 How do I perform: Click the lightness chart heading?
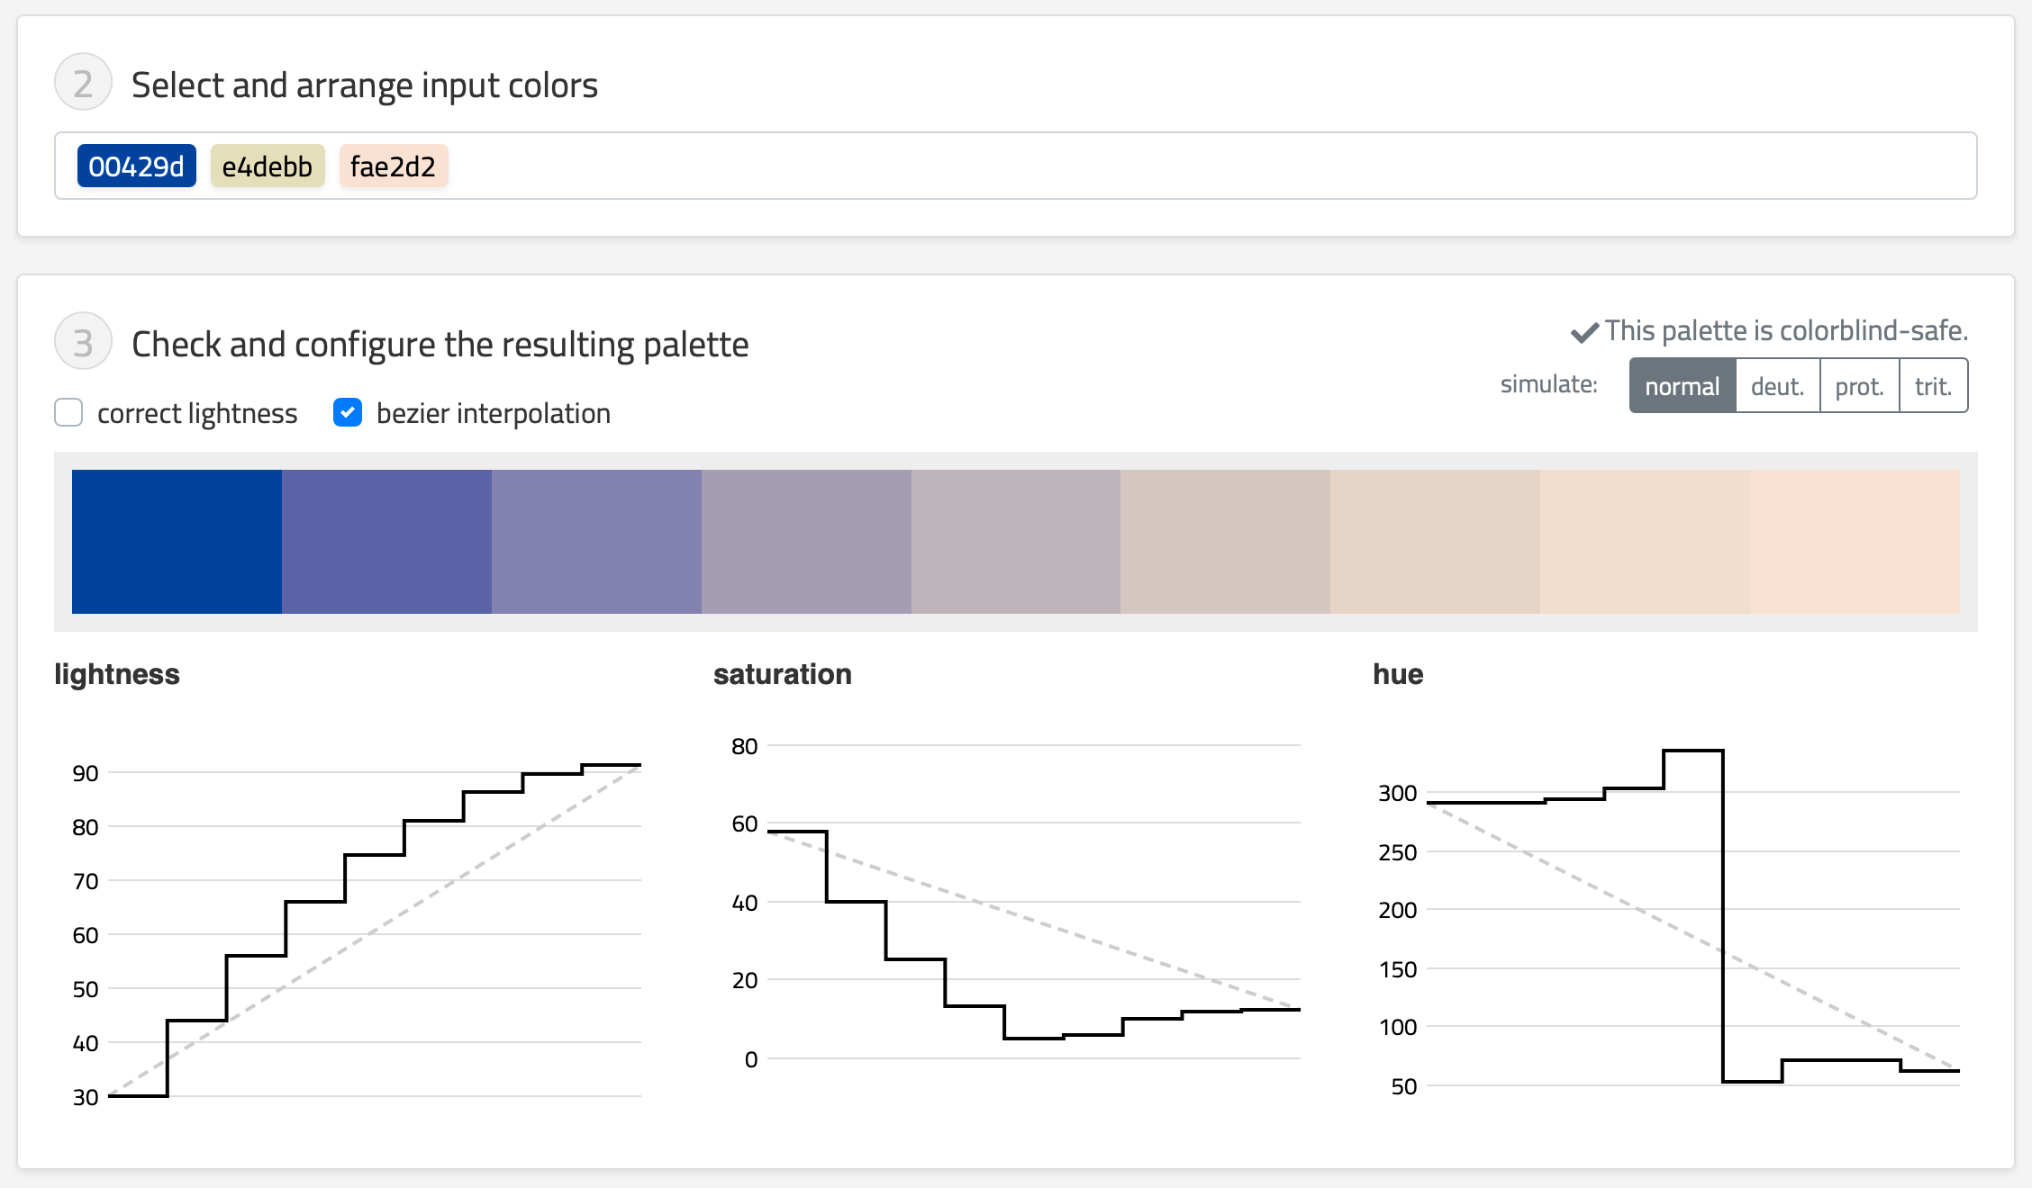(117, 674)
